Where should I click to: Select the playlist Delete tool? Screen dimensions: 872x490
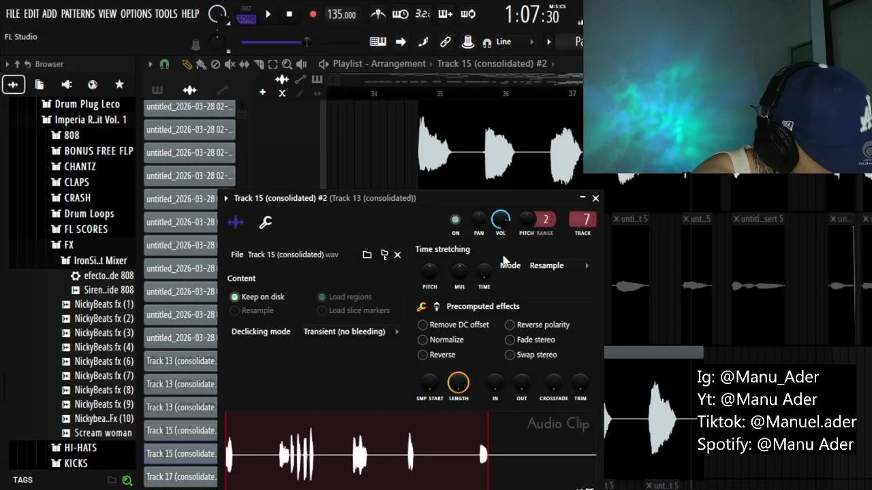[x=215, y=64]
